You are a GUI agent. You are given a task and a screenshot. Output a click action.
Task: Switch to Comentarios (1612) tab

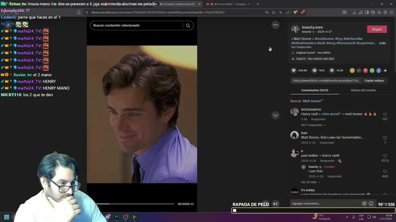coord(315,90)
